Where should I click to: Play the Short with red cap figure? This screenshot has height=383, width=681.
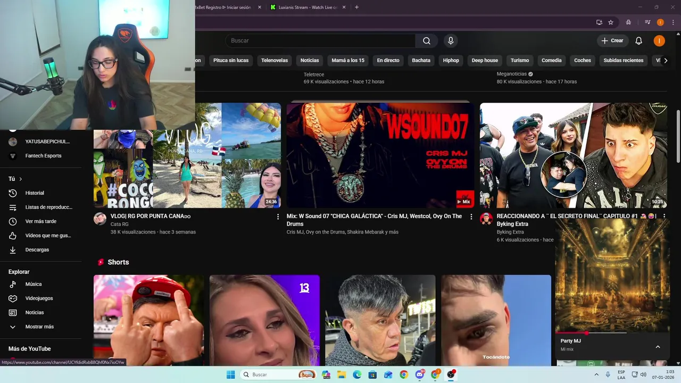[148, 320]
